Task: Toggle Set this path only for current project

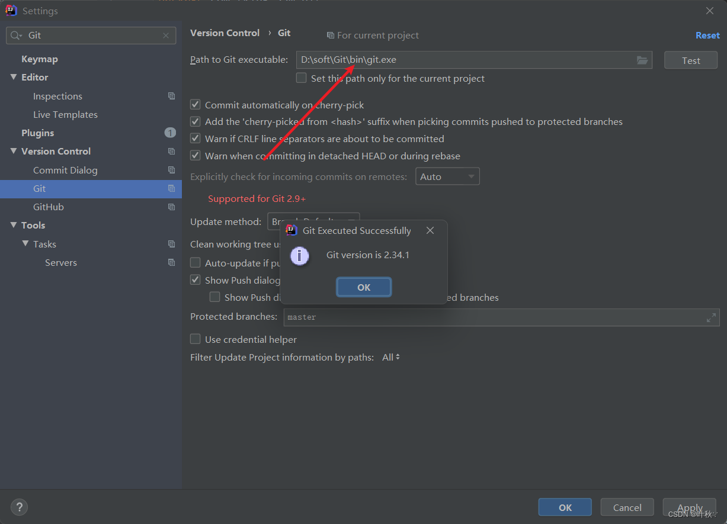Action: (x=301, y=78)
